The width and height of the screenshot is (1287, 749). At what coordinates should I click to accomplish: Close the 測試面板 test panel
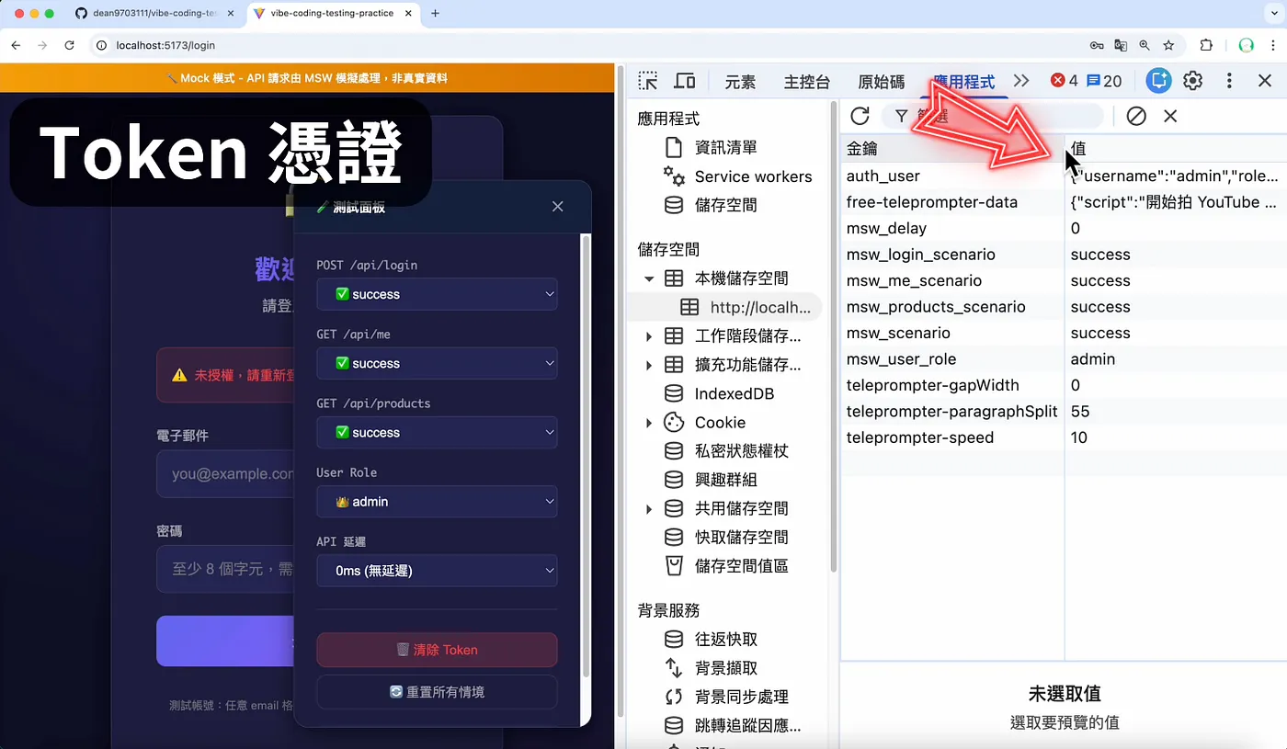[557, 207]
